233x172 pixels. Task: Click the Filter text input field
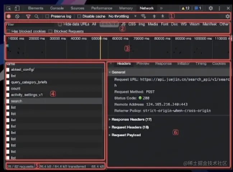tap(31, 24)
